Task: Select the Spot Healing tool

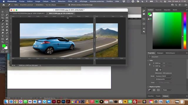Action: [x=7, y=21]
